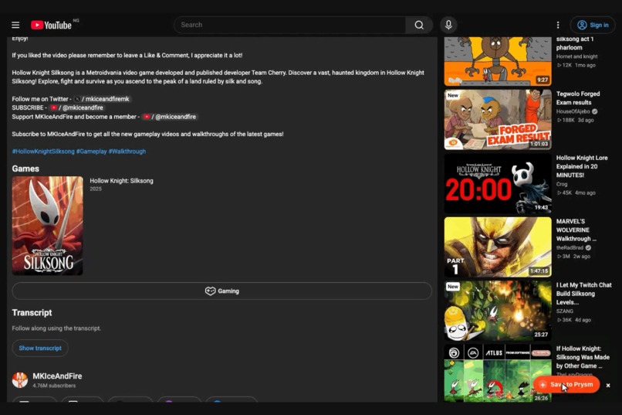This screenshot has width=622, height=415.
Task: Click the #Walkthrough hashtag
Action: (127, 151)
